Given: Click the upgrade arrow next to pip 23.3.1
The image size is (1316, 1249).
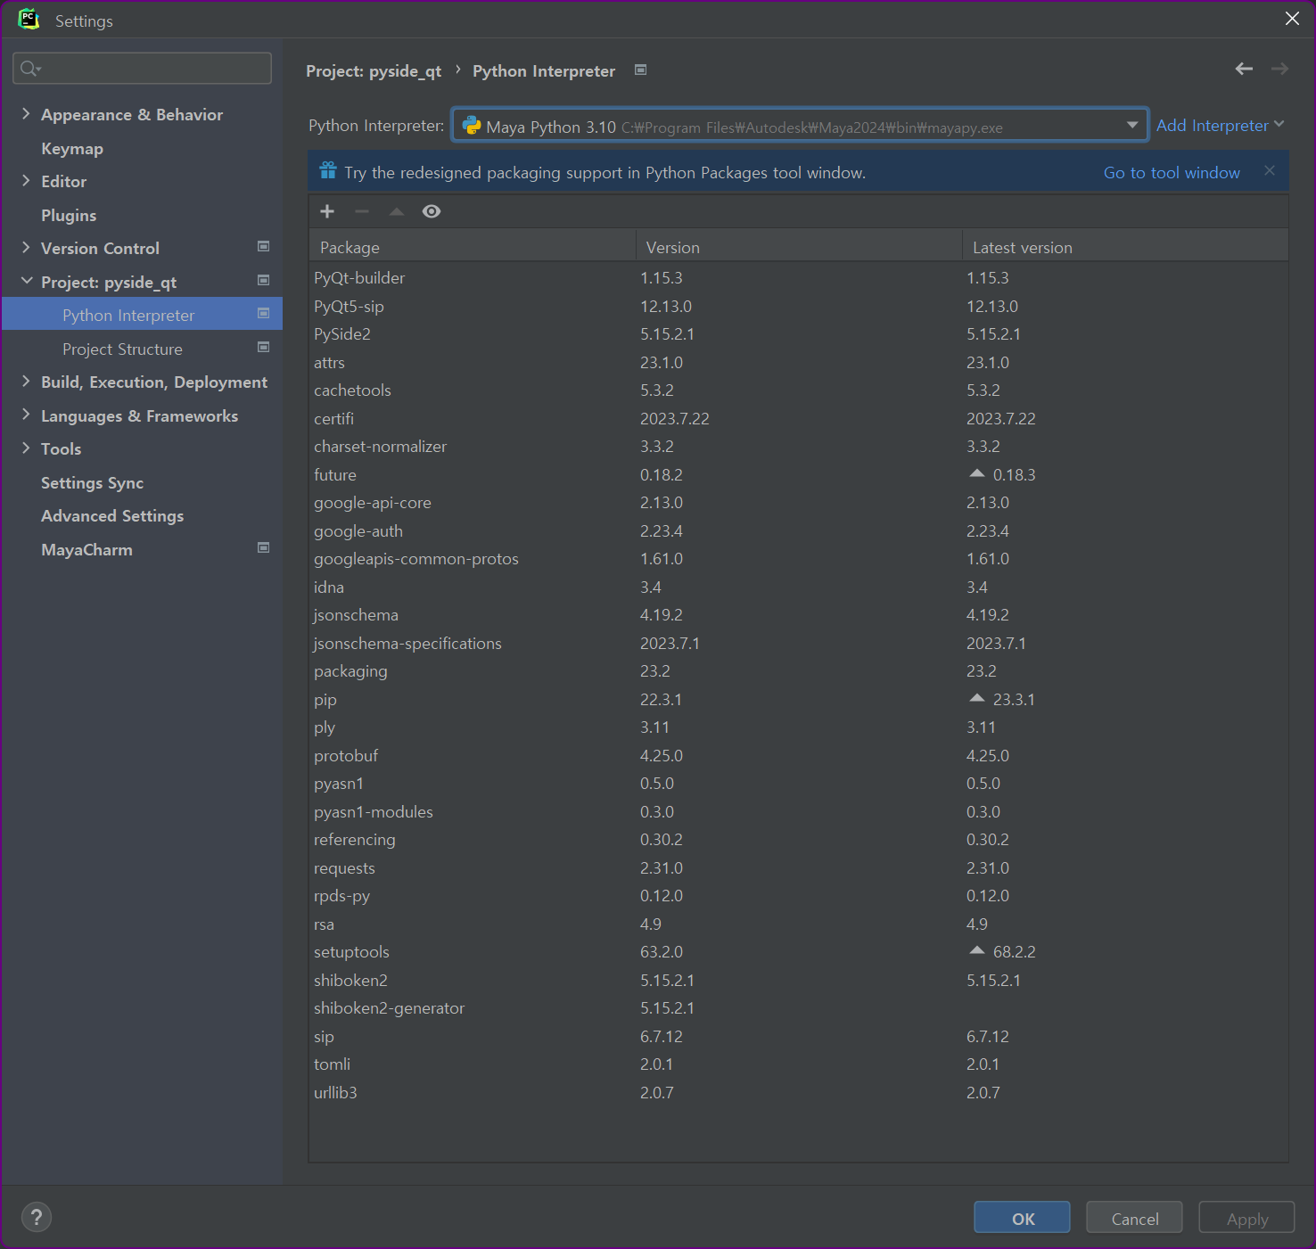Looking at the screenshot, I should [977, 698].
